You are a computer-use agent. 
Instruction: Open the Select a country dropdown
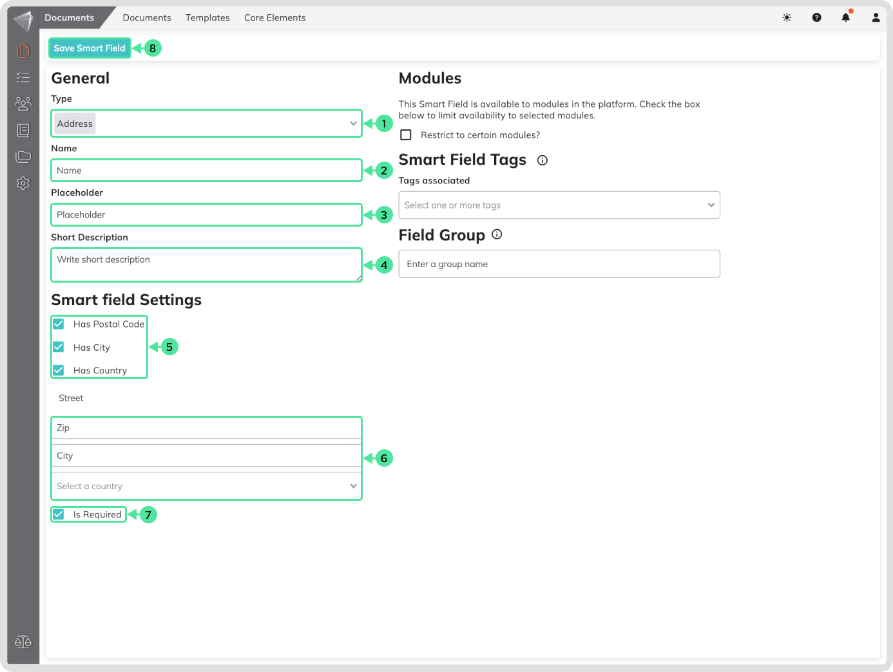tap(206, 486)
